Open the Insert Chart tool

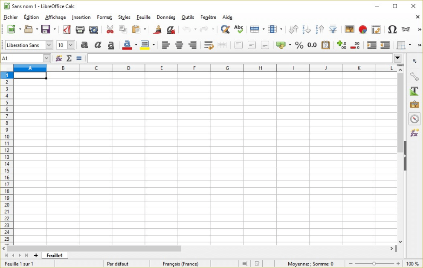363,29
